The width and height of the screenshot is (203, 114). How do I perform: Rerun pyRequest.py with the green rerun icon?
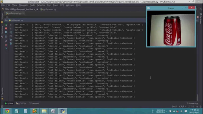pos(6,25)
